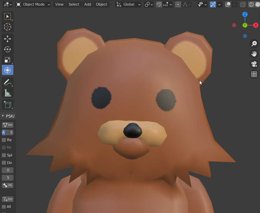Open gizmo options dropdown arrow
The width and height of the screenshot is (260, 213).
tap(219, 5)
